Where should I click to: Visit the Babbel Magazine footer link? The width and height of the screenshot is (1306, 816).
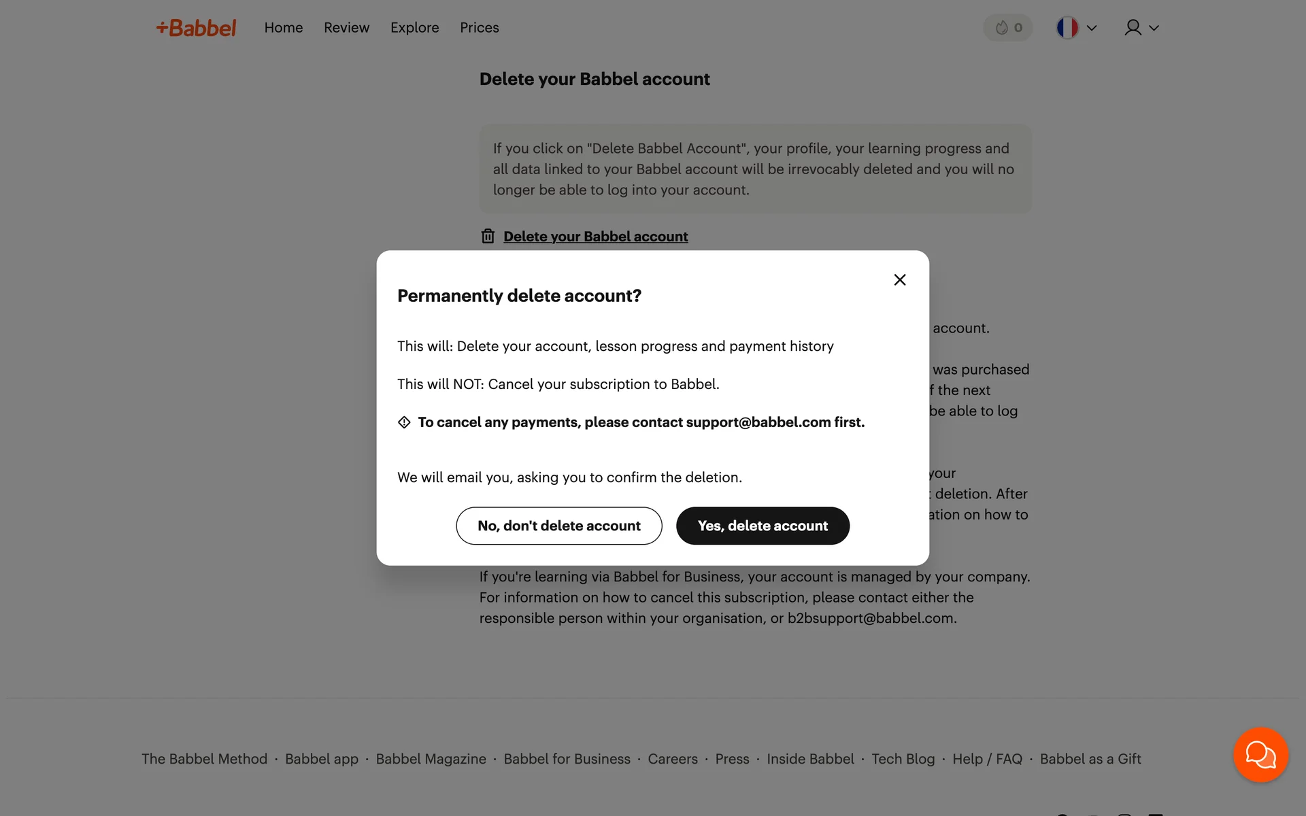(431, 759)
